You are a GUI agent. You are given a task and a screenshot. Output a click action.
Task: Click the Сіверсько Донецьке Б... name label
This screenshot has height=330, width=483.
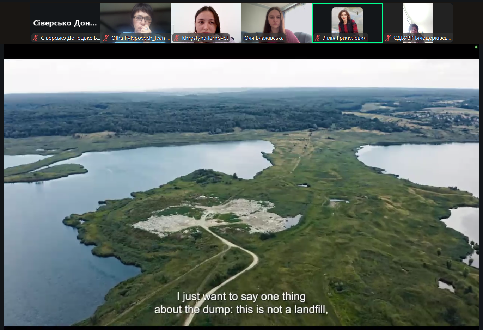(x=70, y=38)
